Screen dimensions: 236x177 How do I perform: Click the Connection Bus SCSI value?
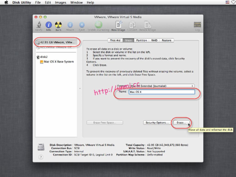pyautogui.click(x=77, y=148)
